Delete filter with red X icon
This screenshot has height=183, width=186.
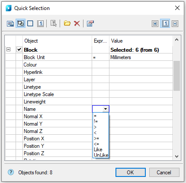coord(77,23)
